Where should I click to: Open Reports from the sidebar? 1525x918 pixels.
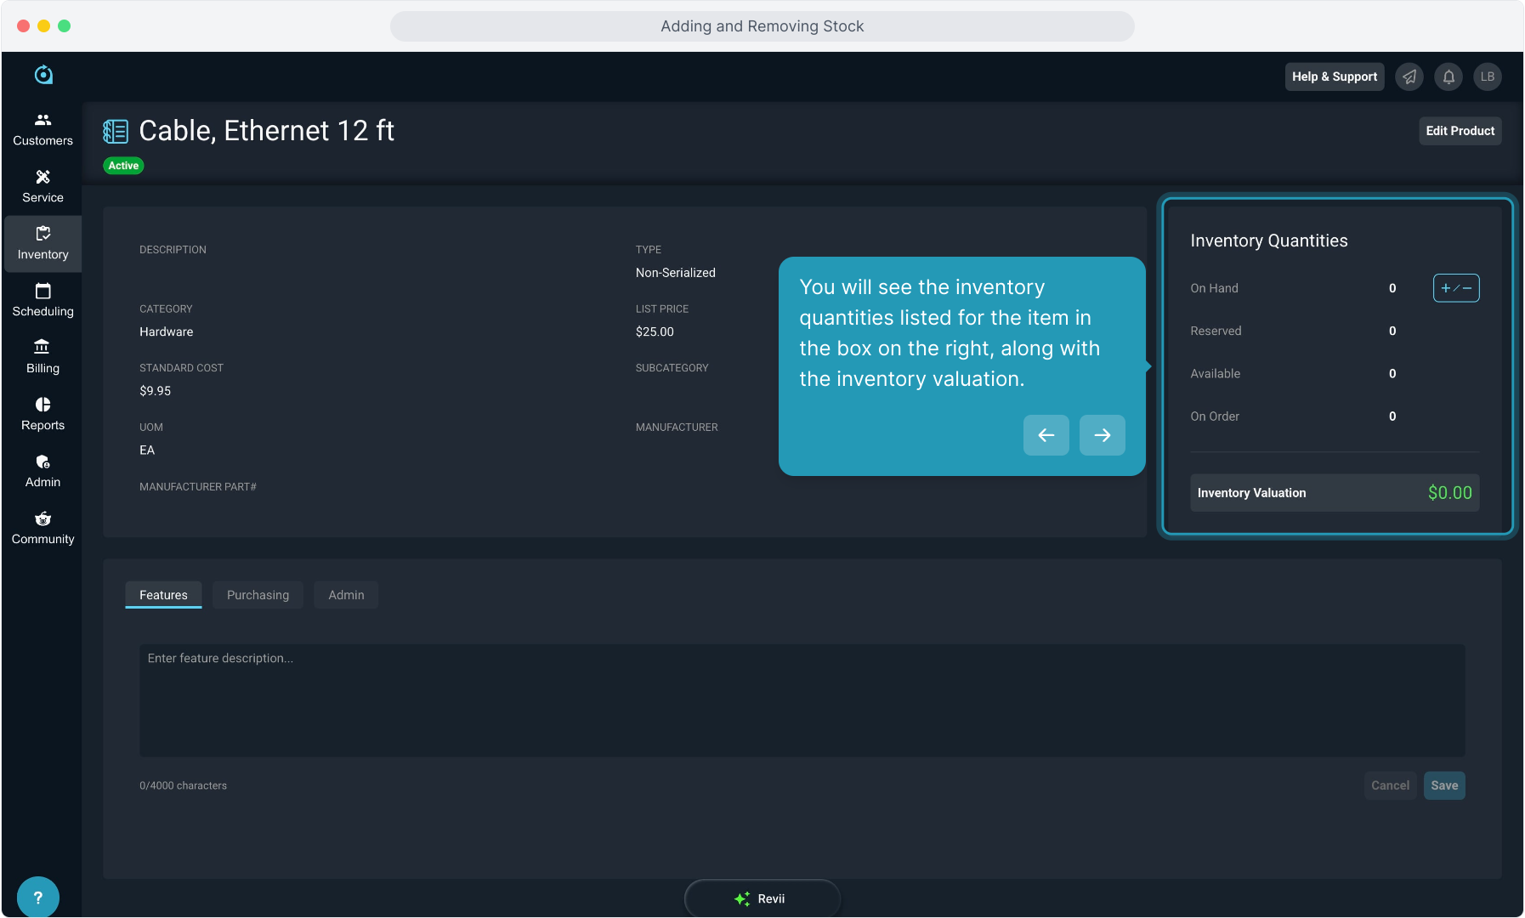point(43,414)
